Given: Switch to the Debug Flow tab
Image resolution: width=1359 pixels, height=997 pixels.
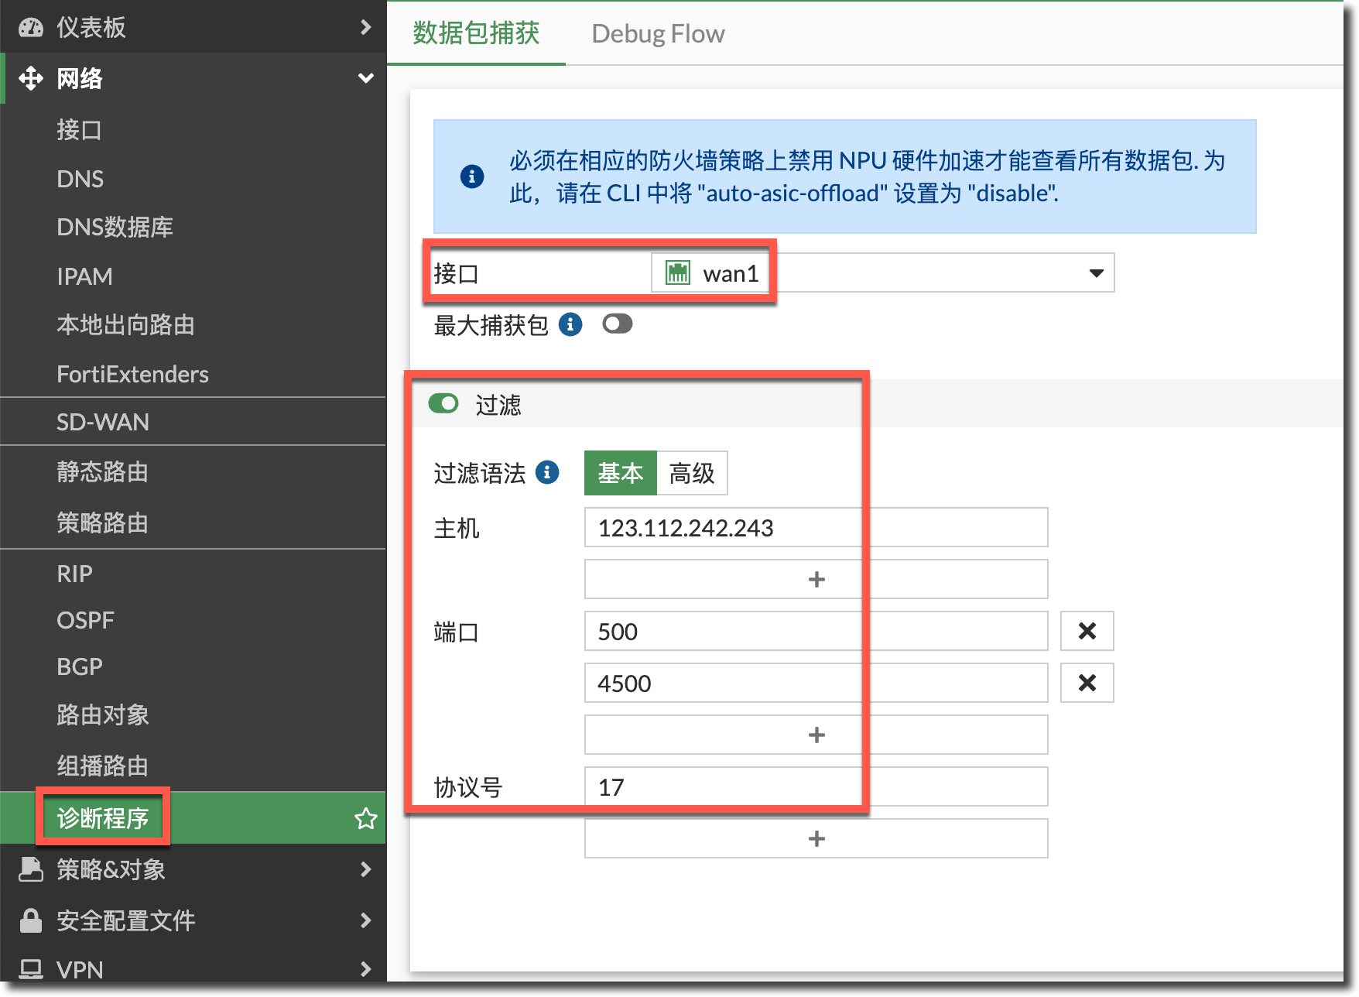Looking at the screenshot, I should pos(658,34).
